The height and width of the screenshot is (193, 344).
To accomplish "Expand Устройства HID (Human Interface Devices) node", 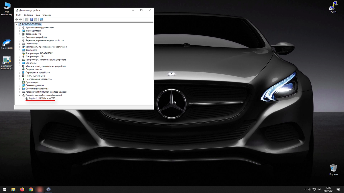I will coord(20,92).
